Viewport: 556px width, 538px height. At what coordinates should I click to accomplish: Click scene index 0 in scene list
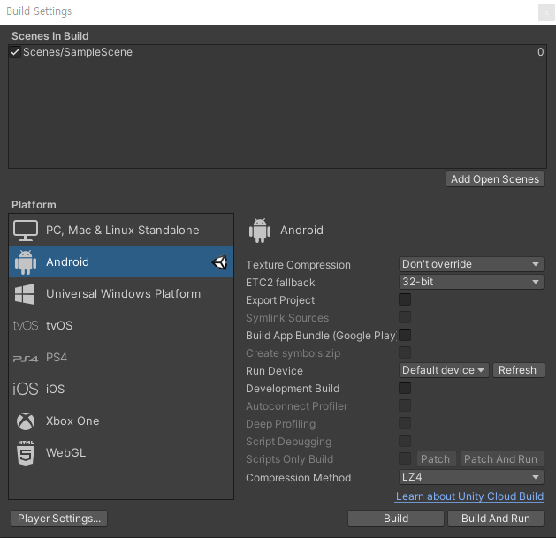coord(540,52)
